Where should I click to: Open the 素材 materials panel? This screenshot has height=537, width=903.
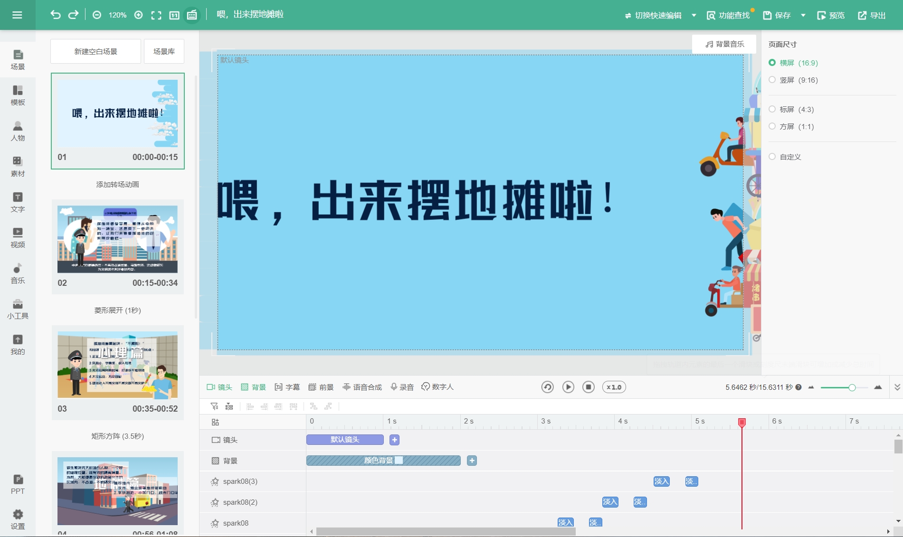pos(18,167)
